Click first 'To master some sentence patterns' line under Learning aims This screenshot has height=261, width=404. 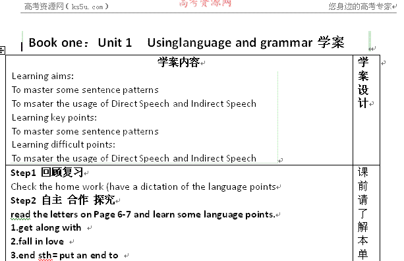tap(85, 90)
